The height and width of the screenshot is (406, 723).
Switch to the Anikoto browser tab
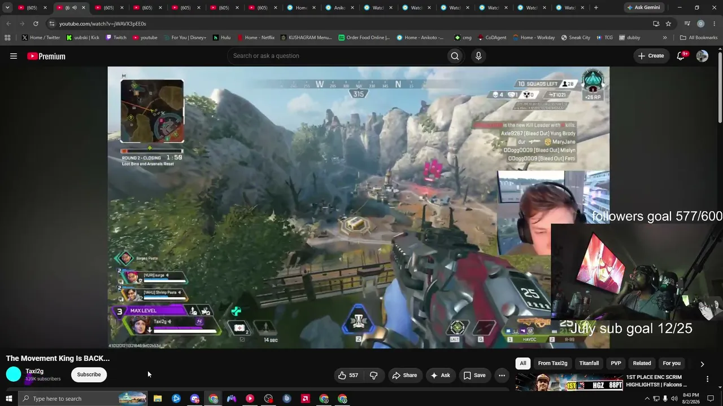point(339,8)
